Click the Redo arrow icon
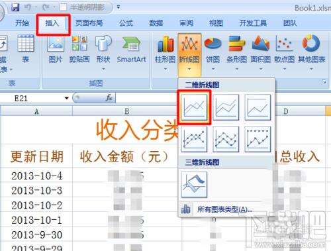Viewport: 331px width, 251px height. (46, 7)
